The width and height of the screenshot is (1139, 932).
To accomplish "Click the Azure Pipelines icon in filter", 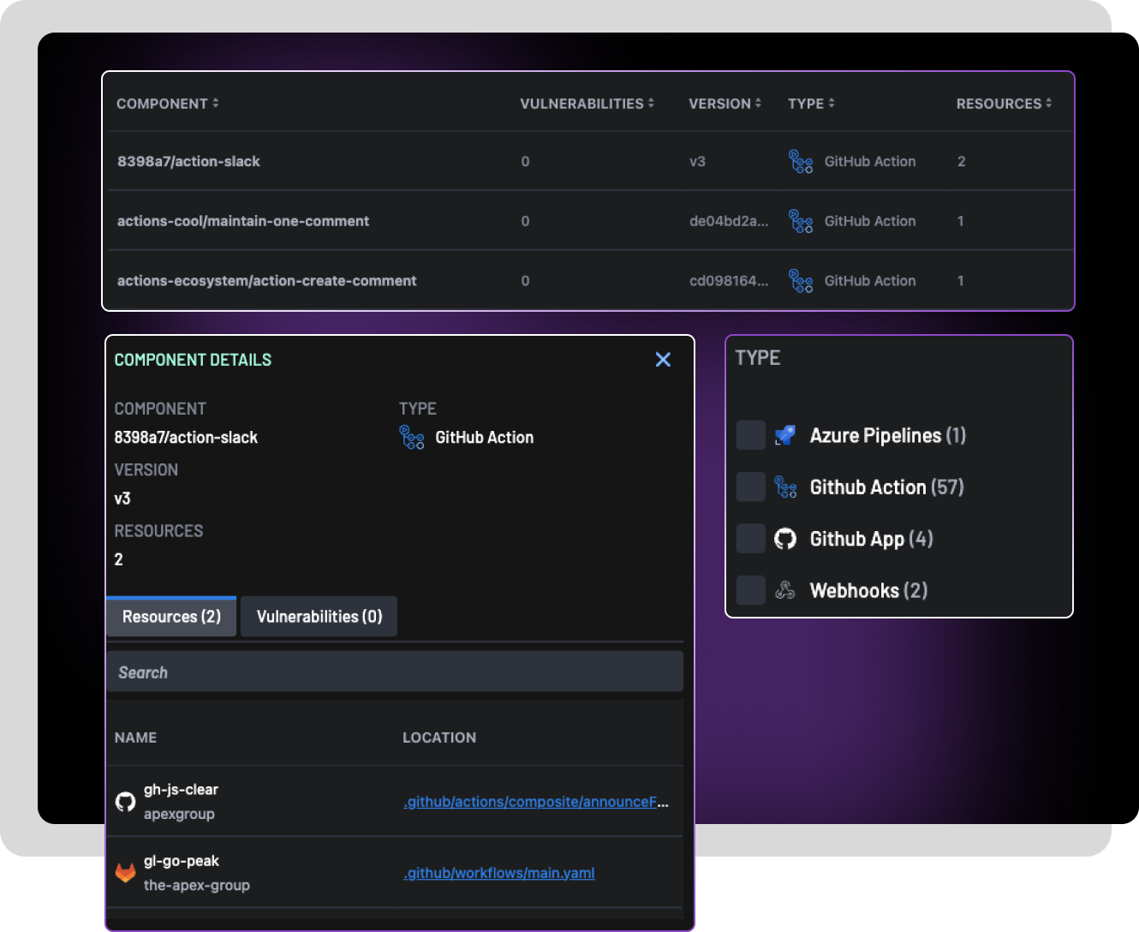I will tap(785, 435).
